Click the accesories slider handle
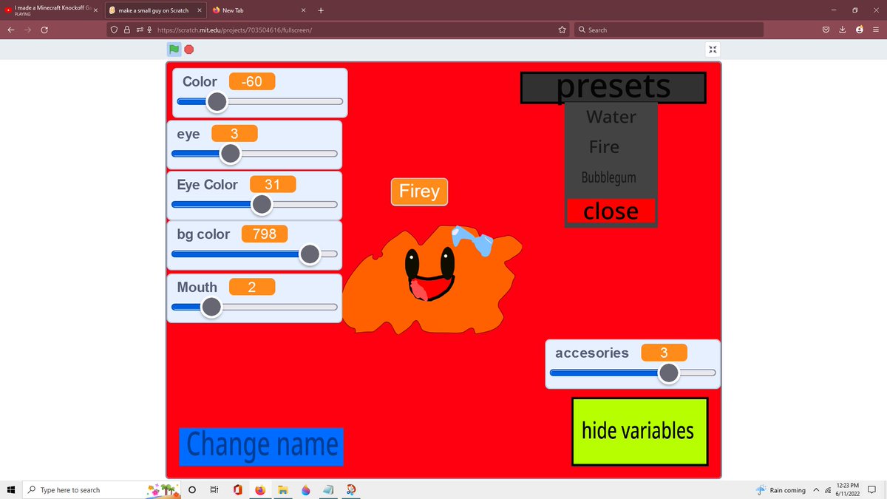This screenshot has height=499, width=887. pos(668,373)
